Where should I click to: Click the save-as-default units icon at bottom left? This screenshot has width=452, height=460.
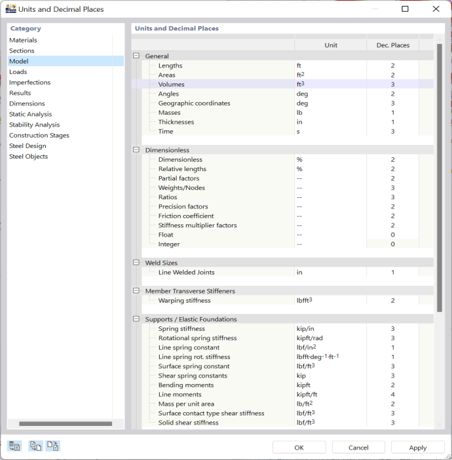(14, 446)
